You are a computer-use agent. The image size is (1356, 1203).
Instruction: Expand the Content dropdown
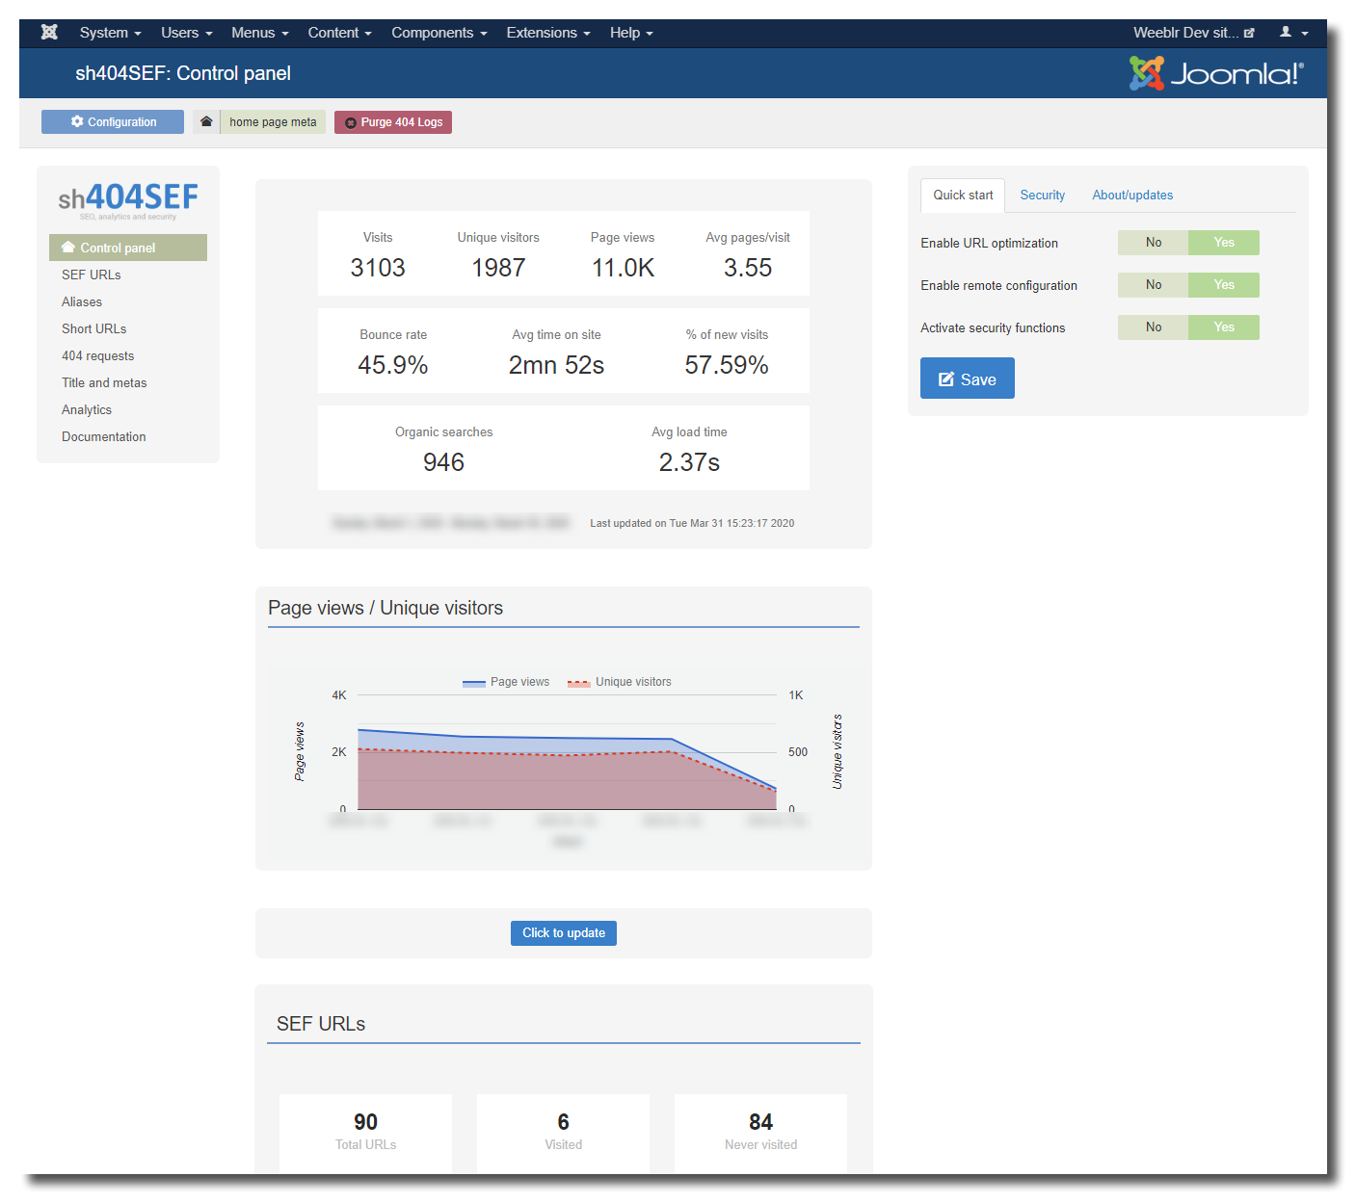click(339, 32)
